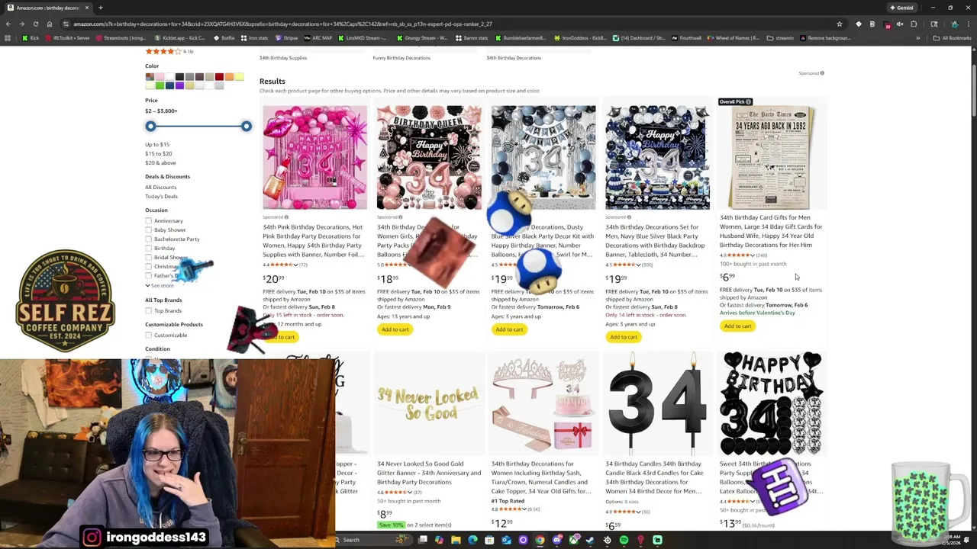Open the All Discounts filter link

tap(160, 187)
